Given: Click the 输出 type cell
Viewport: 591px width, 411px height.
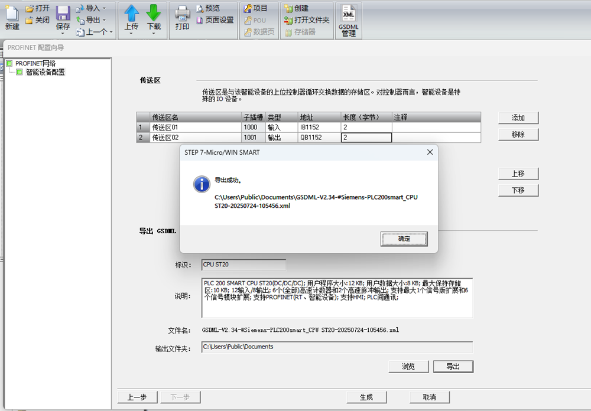Looking at the screenshot, I should (282, 138).
